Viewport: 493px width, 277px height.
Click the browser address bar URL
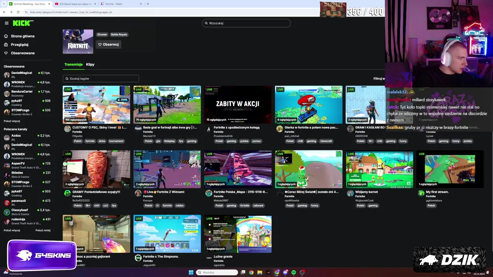(71, 12)
